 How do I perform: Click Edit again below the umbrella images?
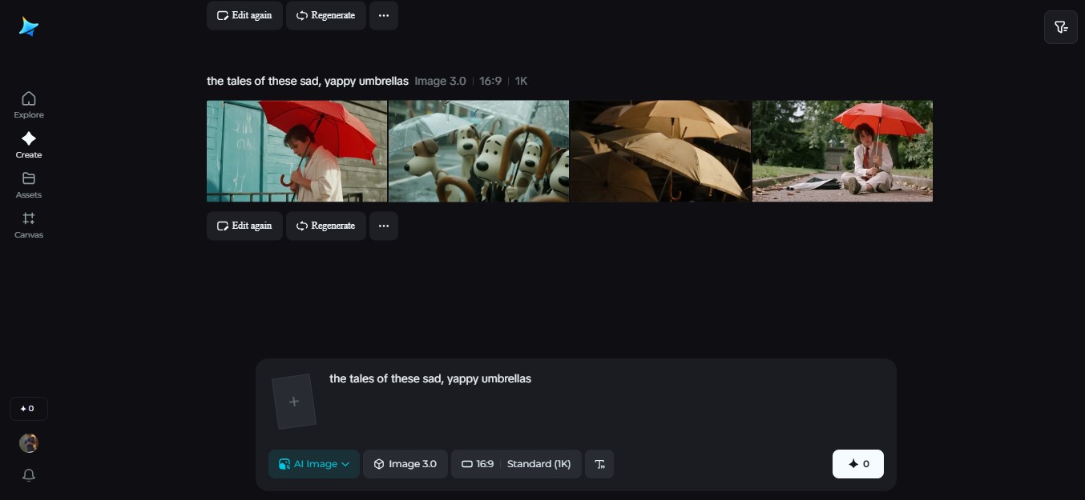(x=244, y=226)
